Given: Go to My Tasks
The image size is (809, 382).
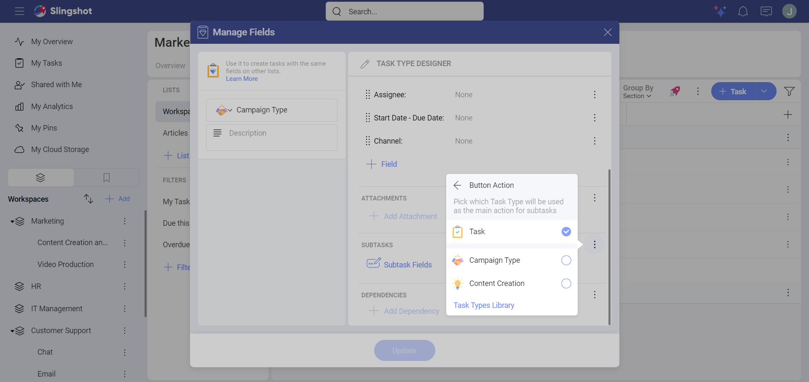Looking at the screenshot, I should (x=46, y=63).
